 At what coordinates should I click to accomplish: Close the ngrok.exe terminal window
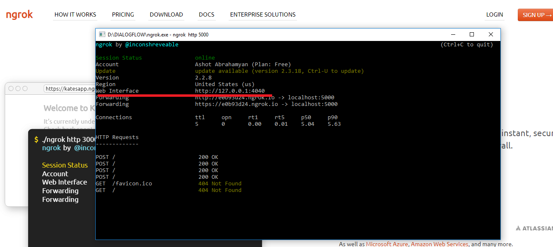[x=490, y=35]
